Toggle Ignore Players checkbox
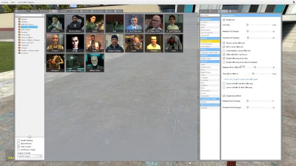Screen dimensions: 296x166 18,143
